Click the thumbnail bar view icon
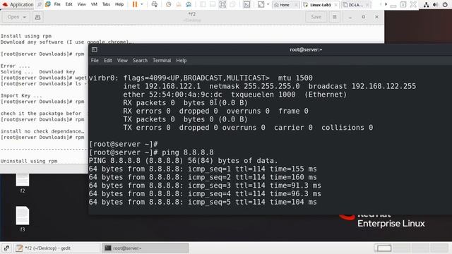452x254 pixels. click(213, 4)
